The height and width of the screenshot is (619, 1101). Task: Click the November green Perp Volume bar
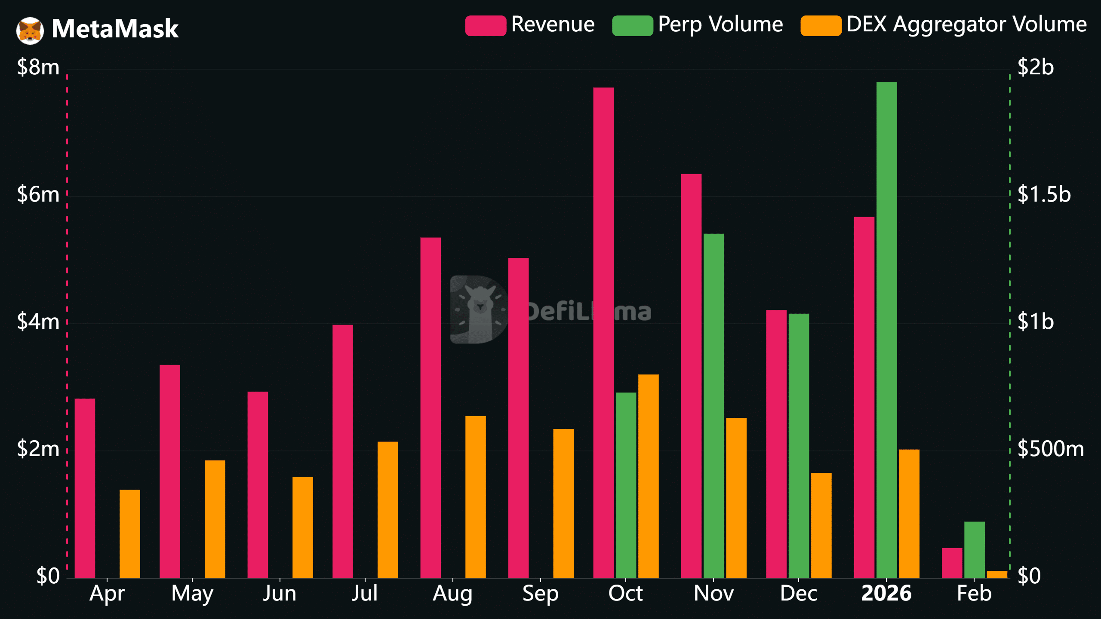[x=713, y=405]
